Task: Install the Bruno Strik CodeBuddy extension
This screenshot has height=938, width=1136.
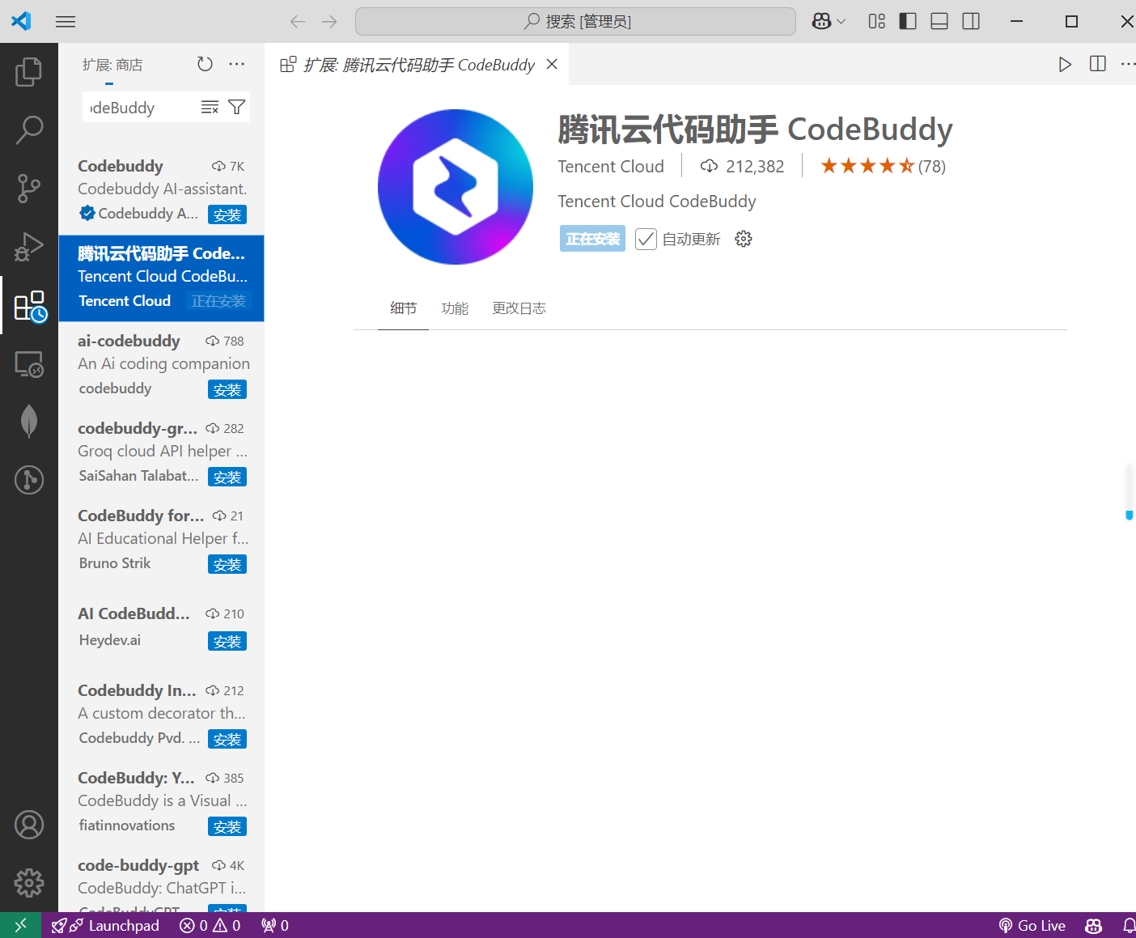Action: (x=227, y=564)
